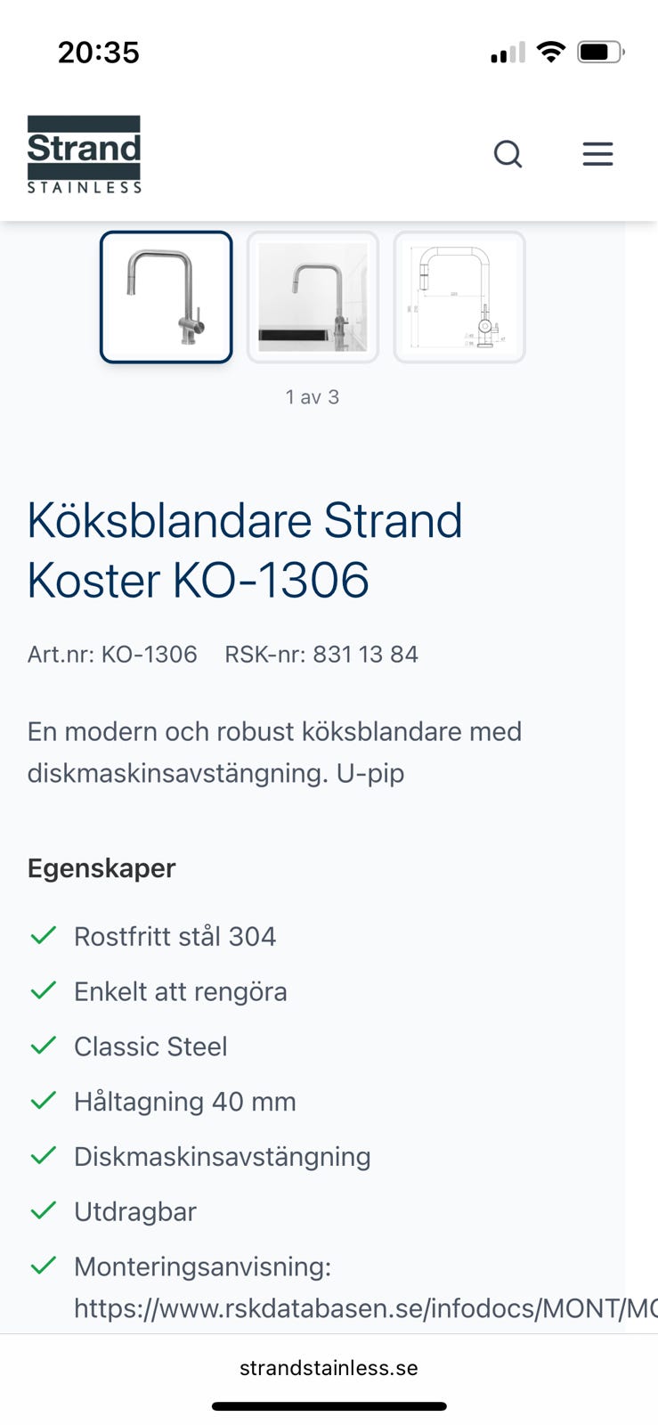
Task: Tap the checkmark beside Rostfritt stål 304
Action: (44, 935)
